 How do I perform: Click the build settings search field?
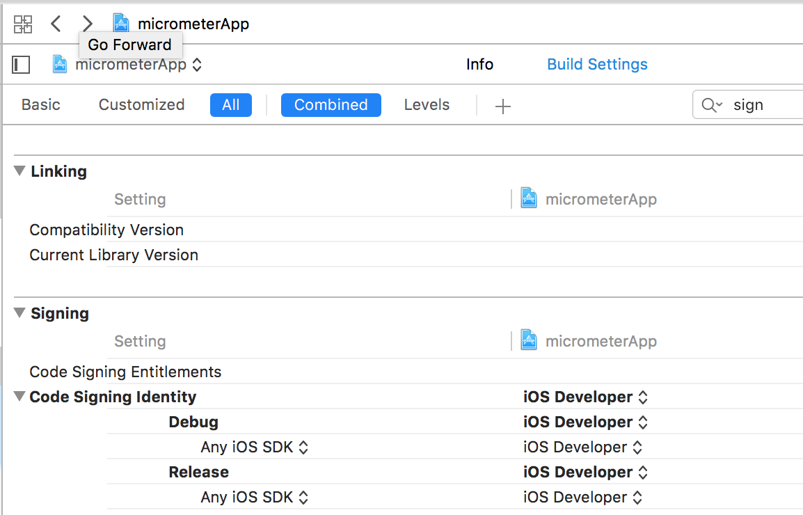pos(762,105)
